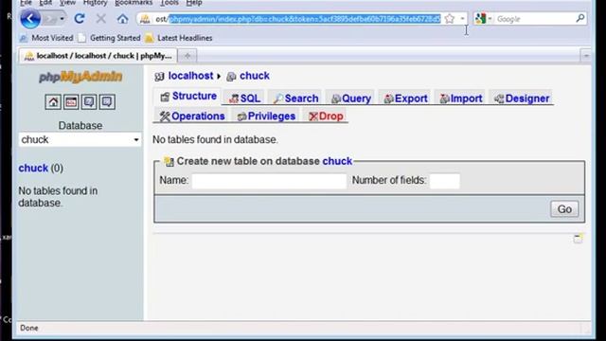Open the browser Home page icon

pos(122,19)
